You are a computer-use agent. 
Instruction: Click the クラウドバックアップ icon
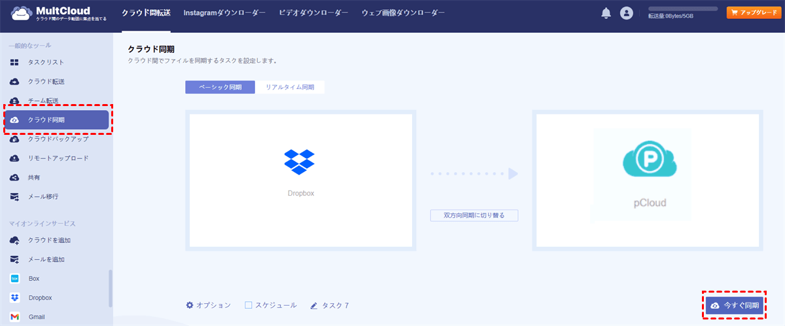14,139
